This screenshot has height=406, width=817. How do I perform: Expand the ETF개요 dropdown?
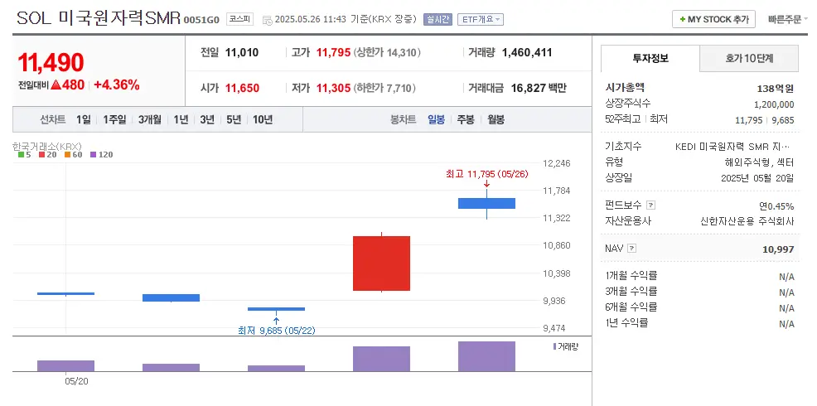click(x=480, y=20)
